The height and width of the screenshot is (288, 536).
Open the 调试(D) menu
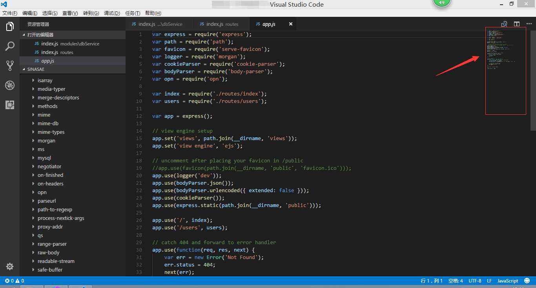coord(112,13)
